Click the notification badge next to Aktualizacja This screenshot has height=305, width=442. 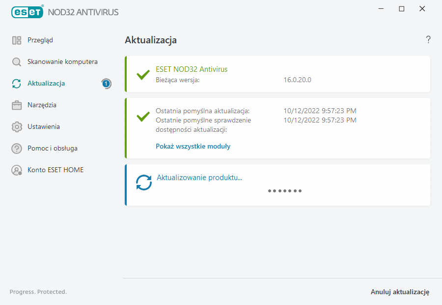pos(106,84)
